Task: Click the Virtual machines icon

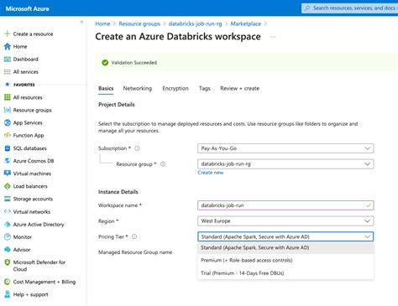Action: point(8,174)
